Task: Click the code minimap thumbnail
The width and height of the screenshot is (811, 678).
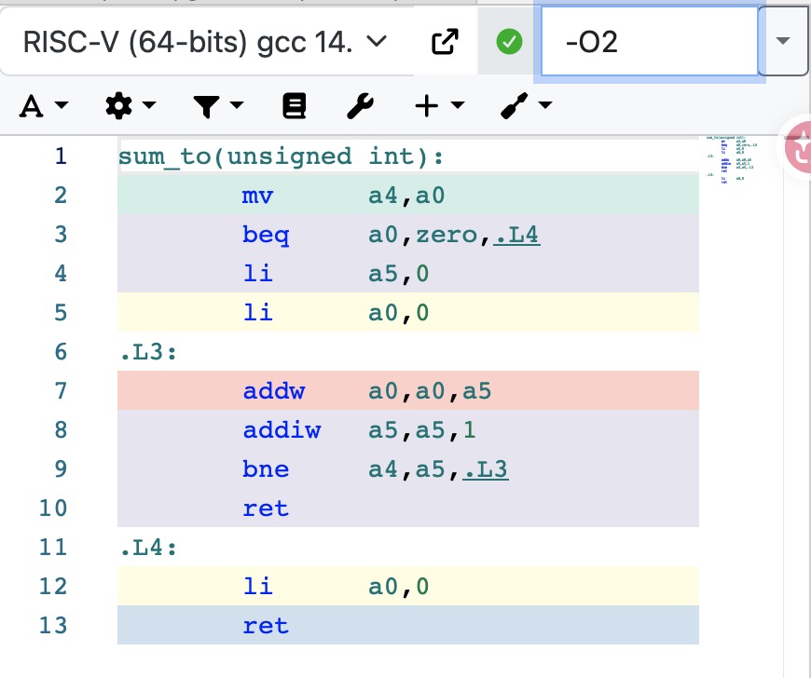Action: point(733,160)
